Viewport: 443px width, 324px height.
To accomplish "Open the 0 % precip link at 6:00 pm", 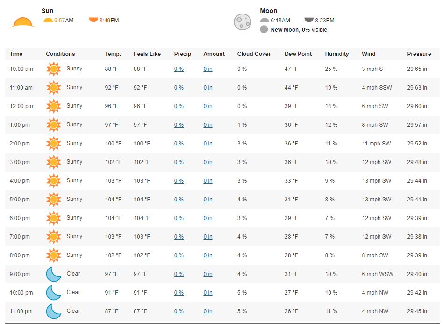I will pos(179,218).
